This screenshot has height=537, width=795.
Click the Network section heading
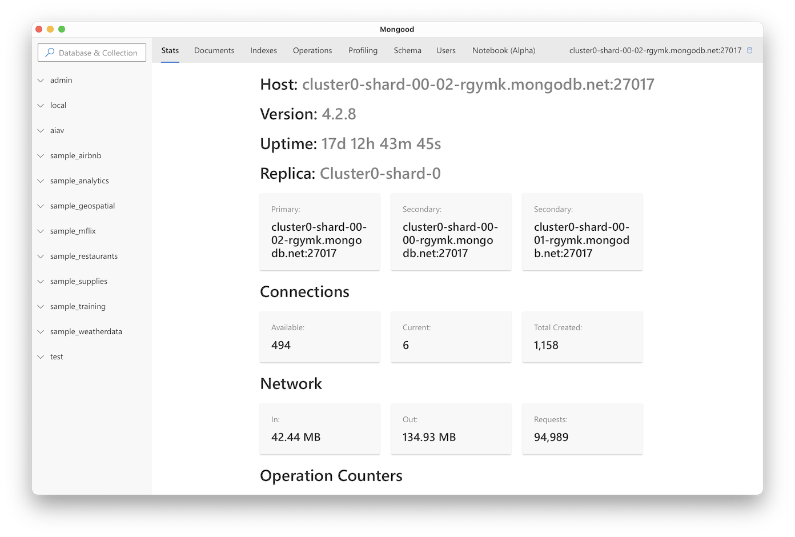(x=291, y=384)
